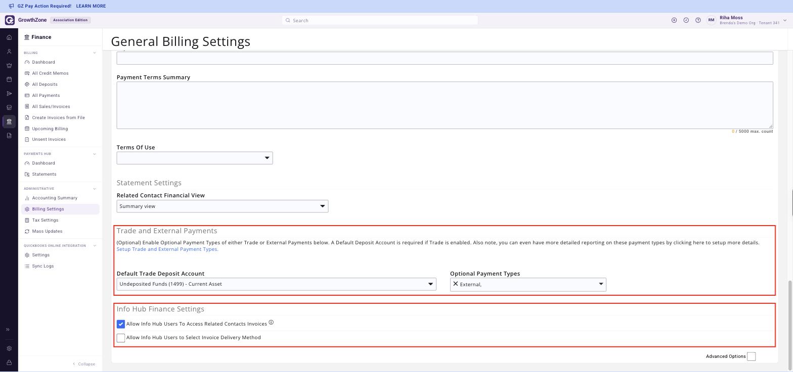The height and width of the screenshot is (372, 793).
Task: Enable the Advanced Options checkbox
Action: (752, 356)
